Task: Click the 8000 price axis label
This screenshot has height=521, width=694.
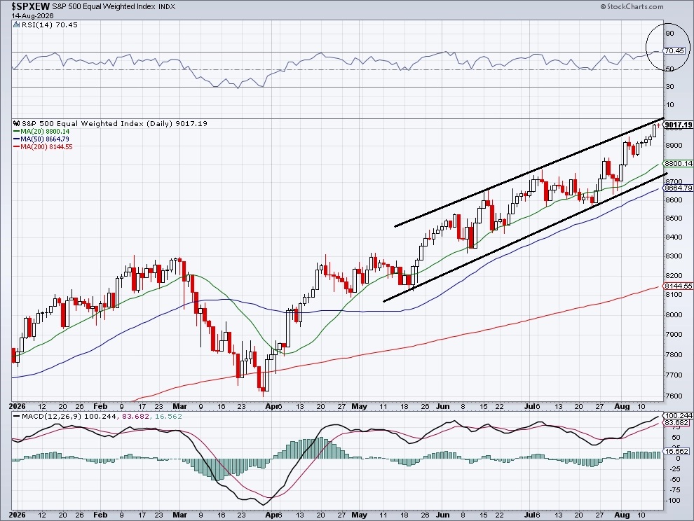Action: pyautogui.click(x=673, y=315)
